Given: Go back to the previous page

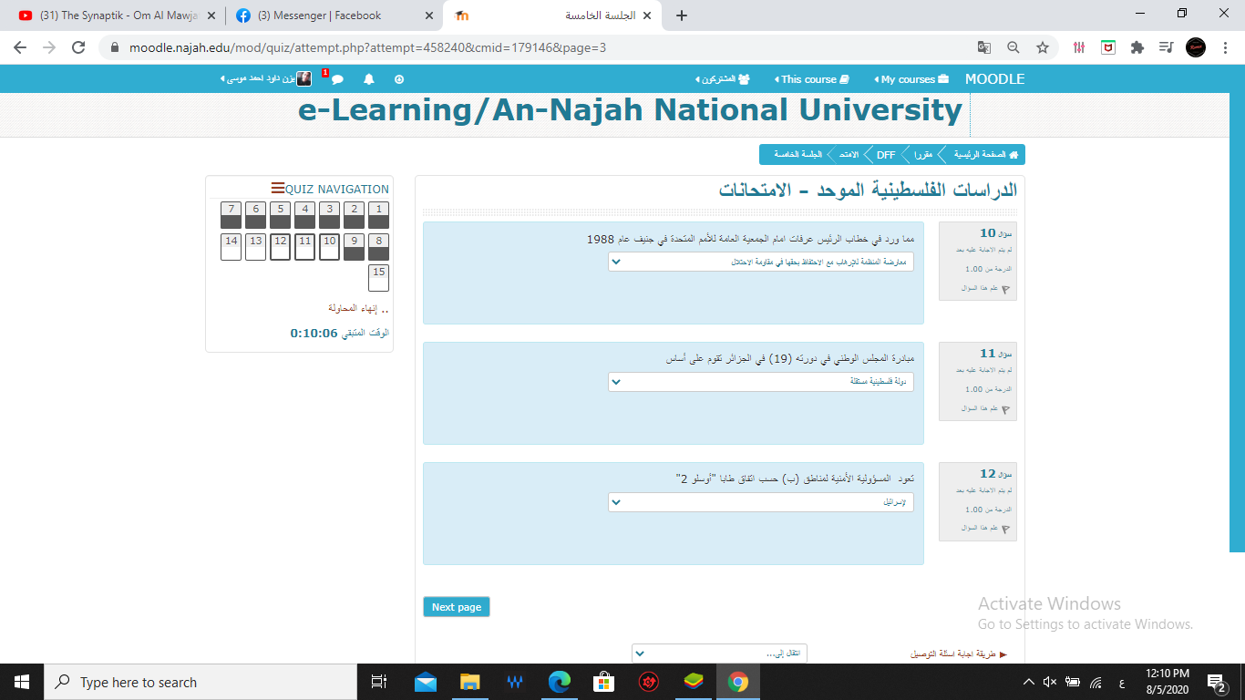Looking at the screenshot, I should pyautogui.click(x=20, y=47).
